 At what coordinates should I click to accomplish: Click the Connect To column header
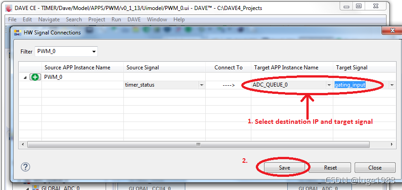click(228, 68)
